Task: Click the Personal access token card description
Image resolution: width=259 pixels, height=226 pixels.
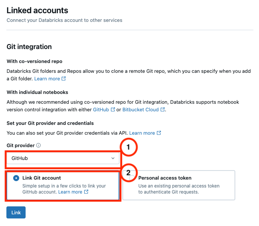Action: coord(178,189)
